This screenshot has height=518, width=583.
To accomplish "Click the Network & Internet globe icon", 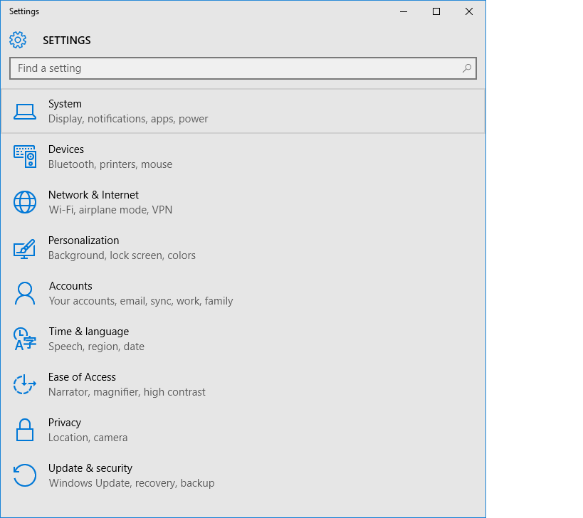I will [x=25, y=202].
